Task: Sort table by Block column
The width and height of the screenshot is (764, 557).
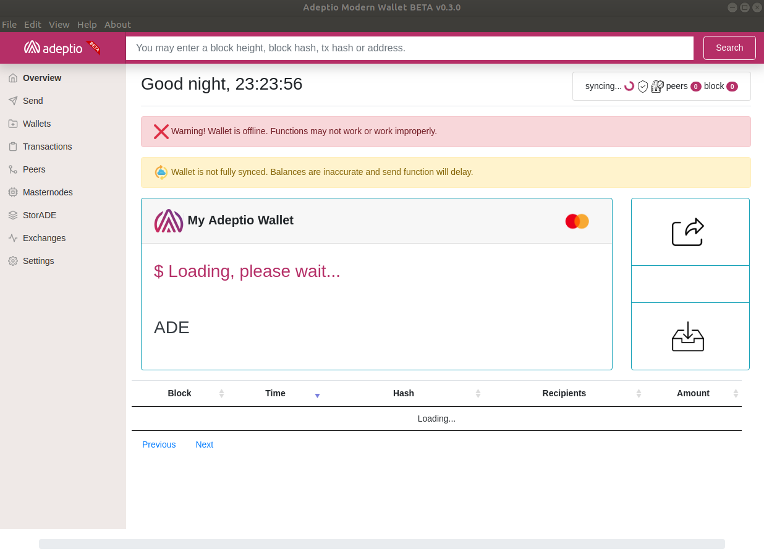Action: coord(180,393)
